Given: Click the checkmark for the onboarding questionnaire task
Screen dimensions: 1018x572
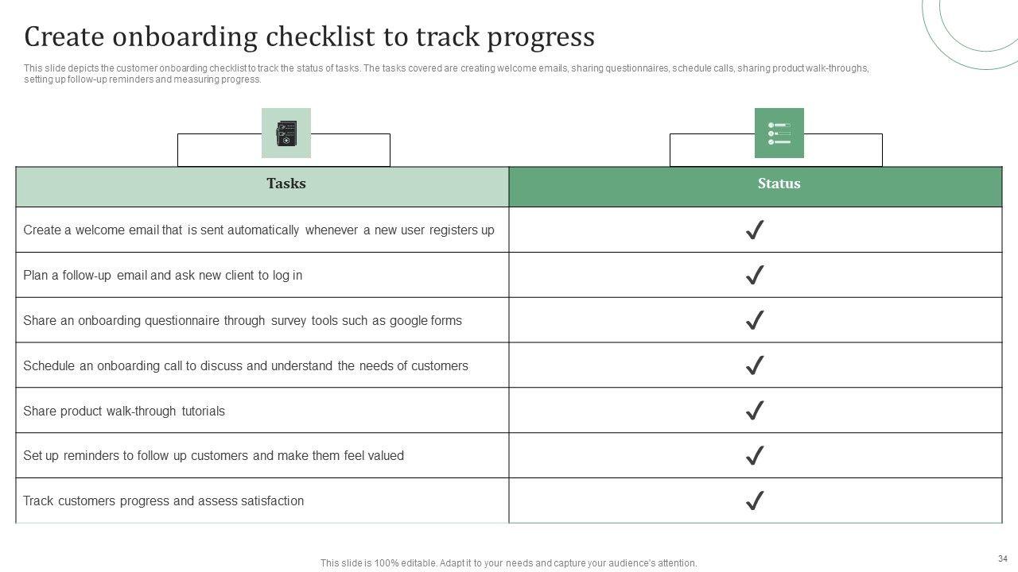Looking at the screenshot, I should 755,320.
